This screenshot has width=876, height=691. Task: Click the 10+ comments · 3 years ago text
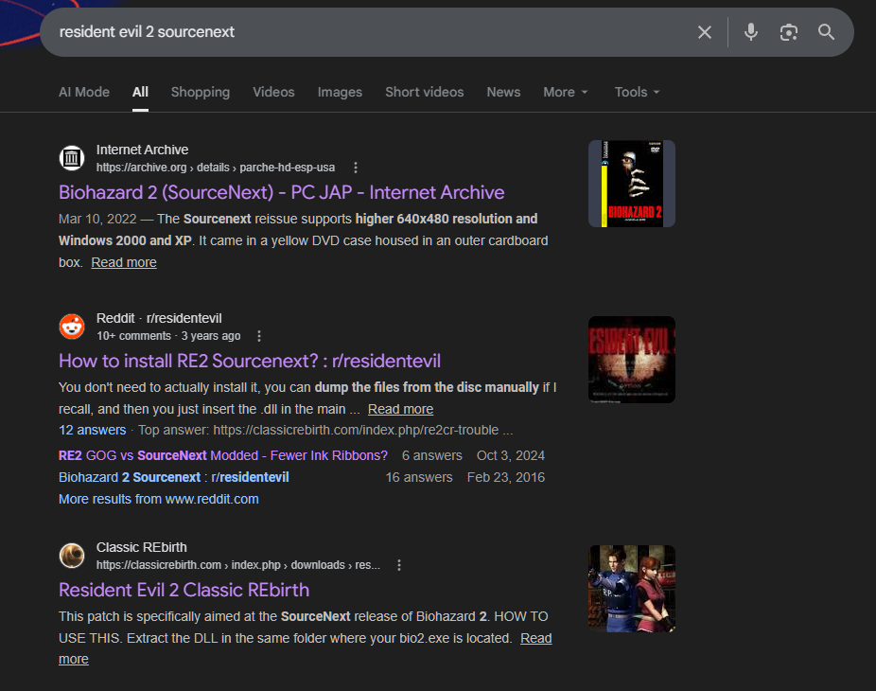click(168, 336)
